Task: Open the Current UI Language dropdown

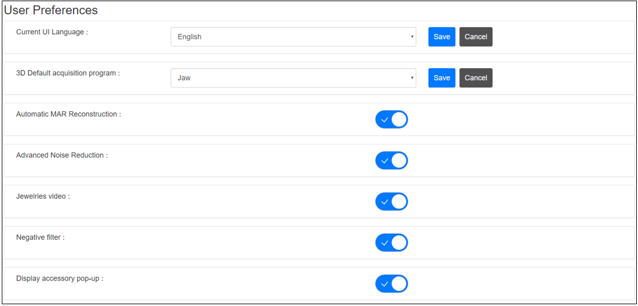Action: point(293,37)
